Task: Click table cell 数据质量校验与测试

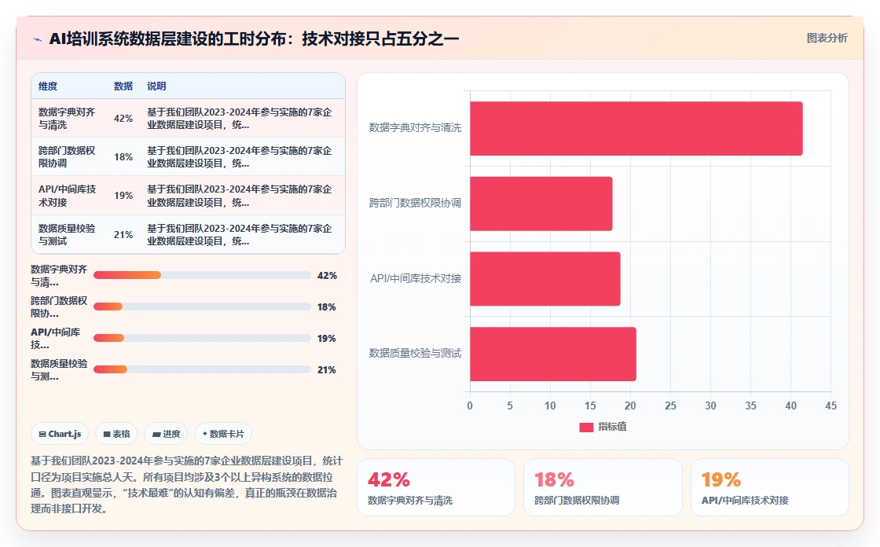Action: [x=67, y=235]
